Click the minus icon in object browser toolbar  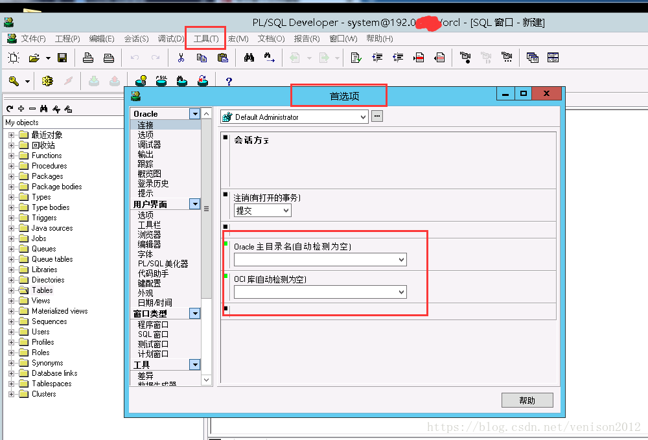point(32,109)
